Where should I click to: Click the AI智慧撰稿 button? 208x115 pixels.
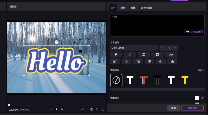[193, 32]
